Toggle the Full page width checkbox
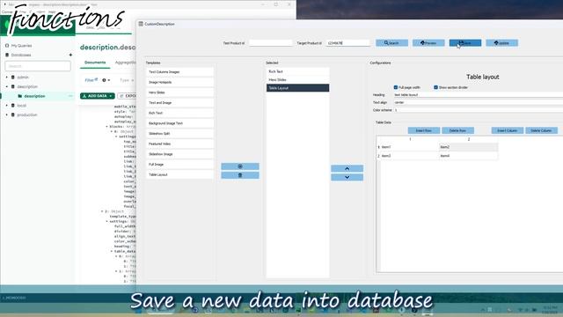 click(396, 87)
